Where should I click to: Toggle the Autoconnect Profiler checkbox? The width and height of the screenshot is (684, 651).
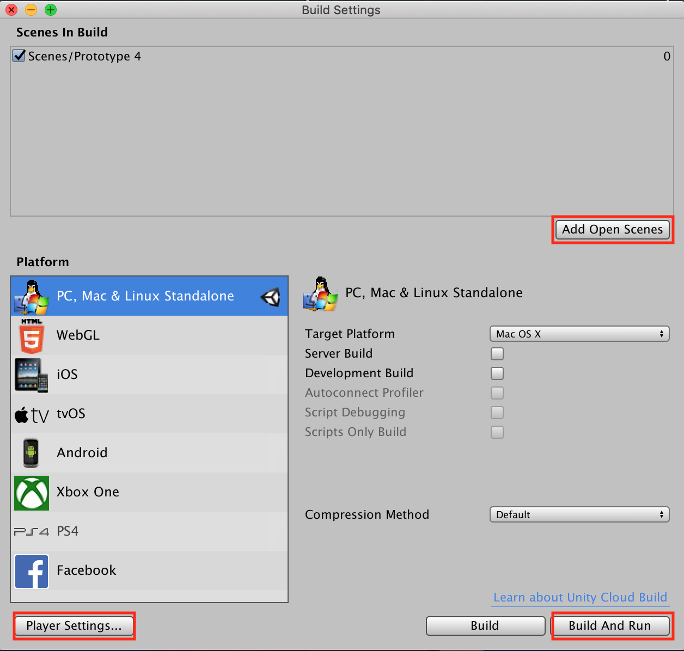click(497, 393)
